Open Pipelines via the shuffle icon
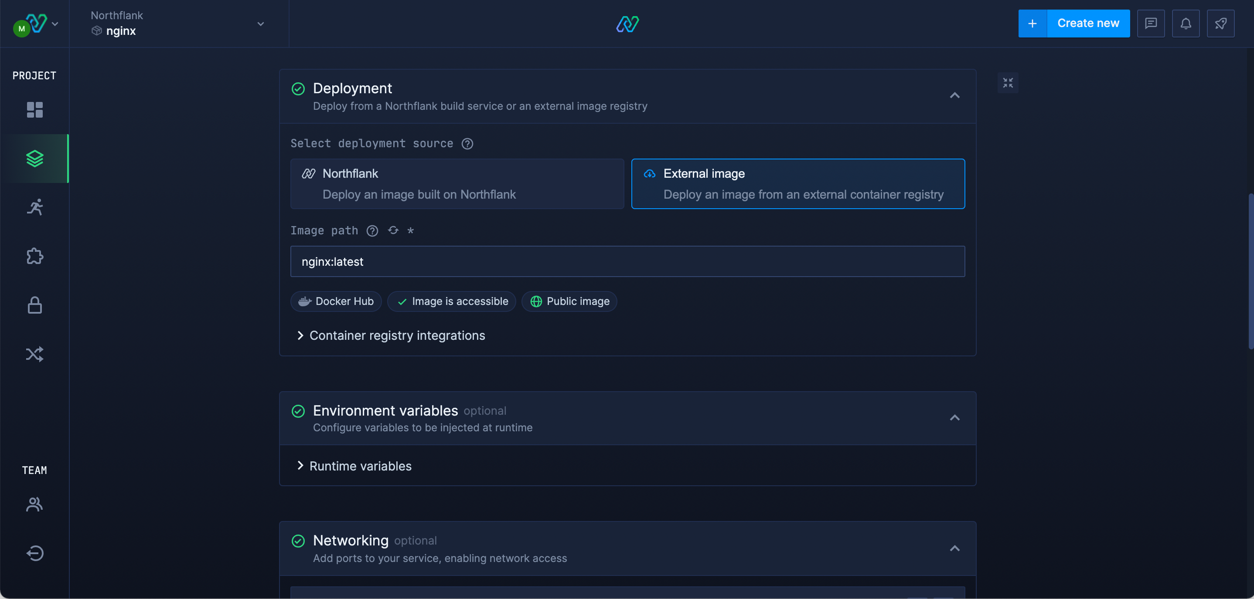Viewport: 1254px width, 599px height. [x=34, y=354]
